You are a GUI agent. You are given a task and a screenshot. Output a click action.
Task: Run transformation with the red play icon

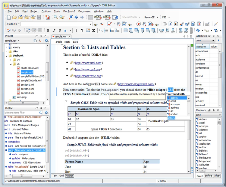point(139,24)
